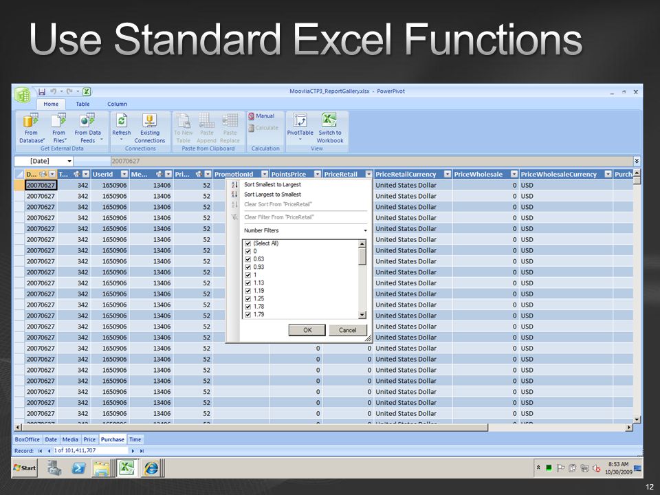Screen dimensions: 660x495
Task: Go to first record arrow
Action: (x=40, y=451)
